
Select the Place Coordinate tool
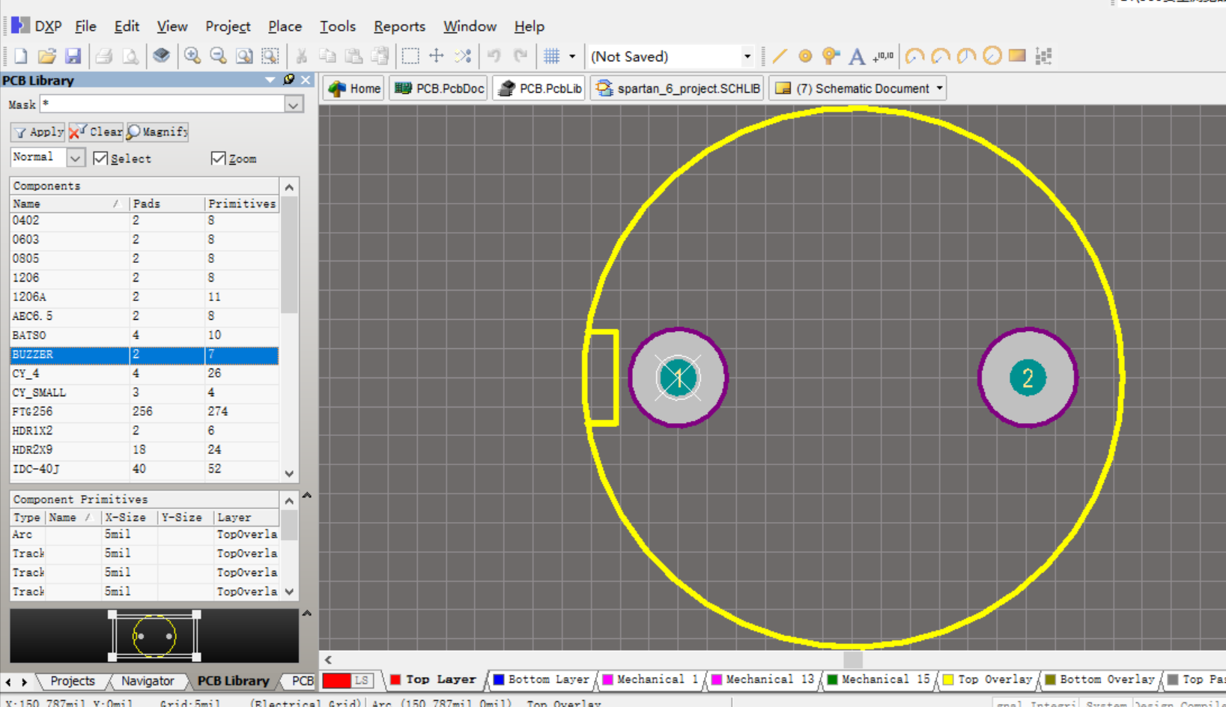point(883,56)
